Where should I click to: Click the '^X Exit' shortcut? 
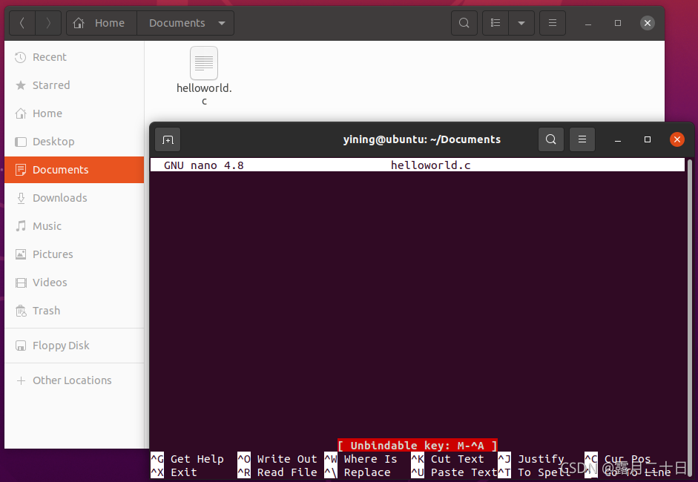tap(174, 472)
